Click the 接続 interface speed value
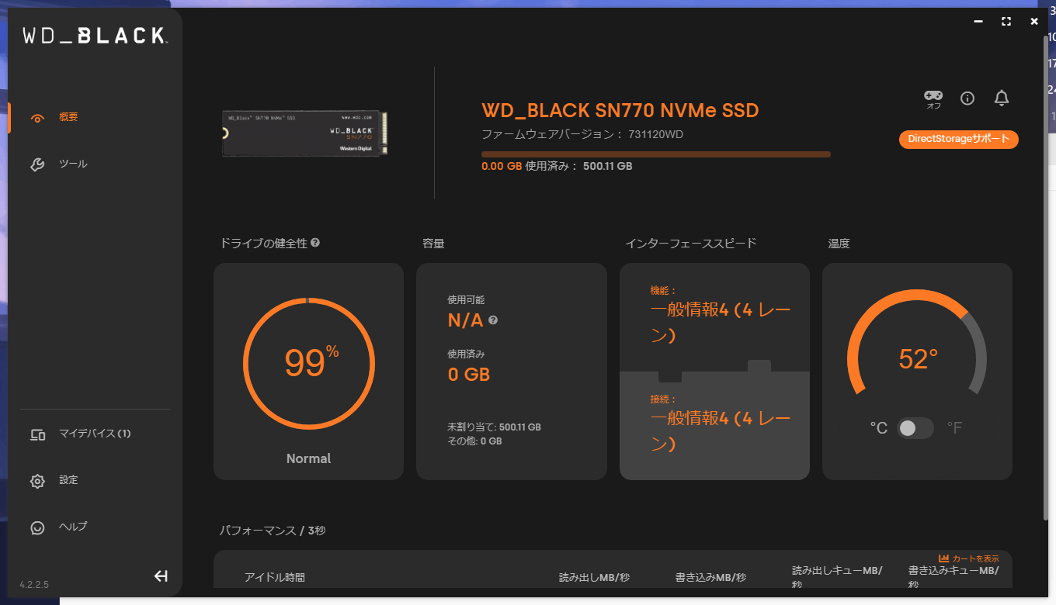 pos(720,431)
